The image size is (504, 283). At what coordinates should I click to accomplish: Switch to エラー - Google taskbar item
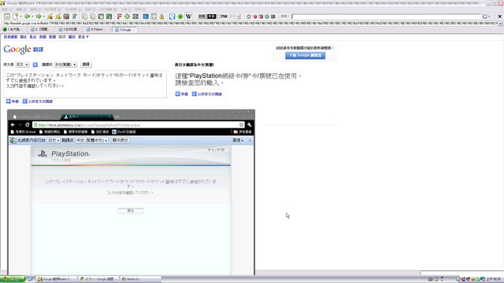[99, 279]
